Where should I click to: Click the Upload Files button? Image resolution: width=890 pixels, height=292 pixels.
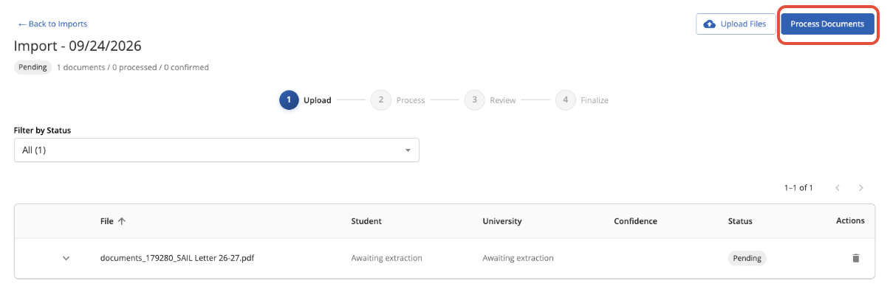point(735,24)
